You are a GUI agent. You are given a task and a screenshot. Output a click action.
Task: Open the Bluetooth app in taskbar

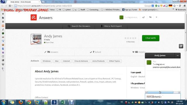tap(54, 102)
